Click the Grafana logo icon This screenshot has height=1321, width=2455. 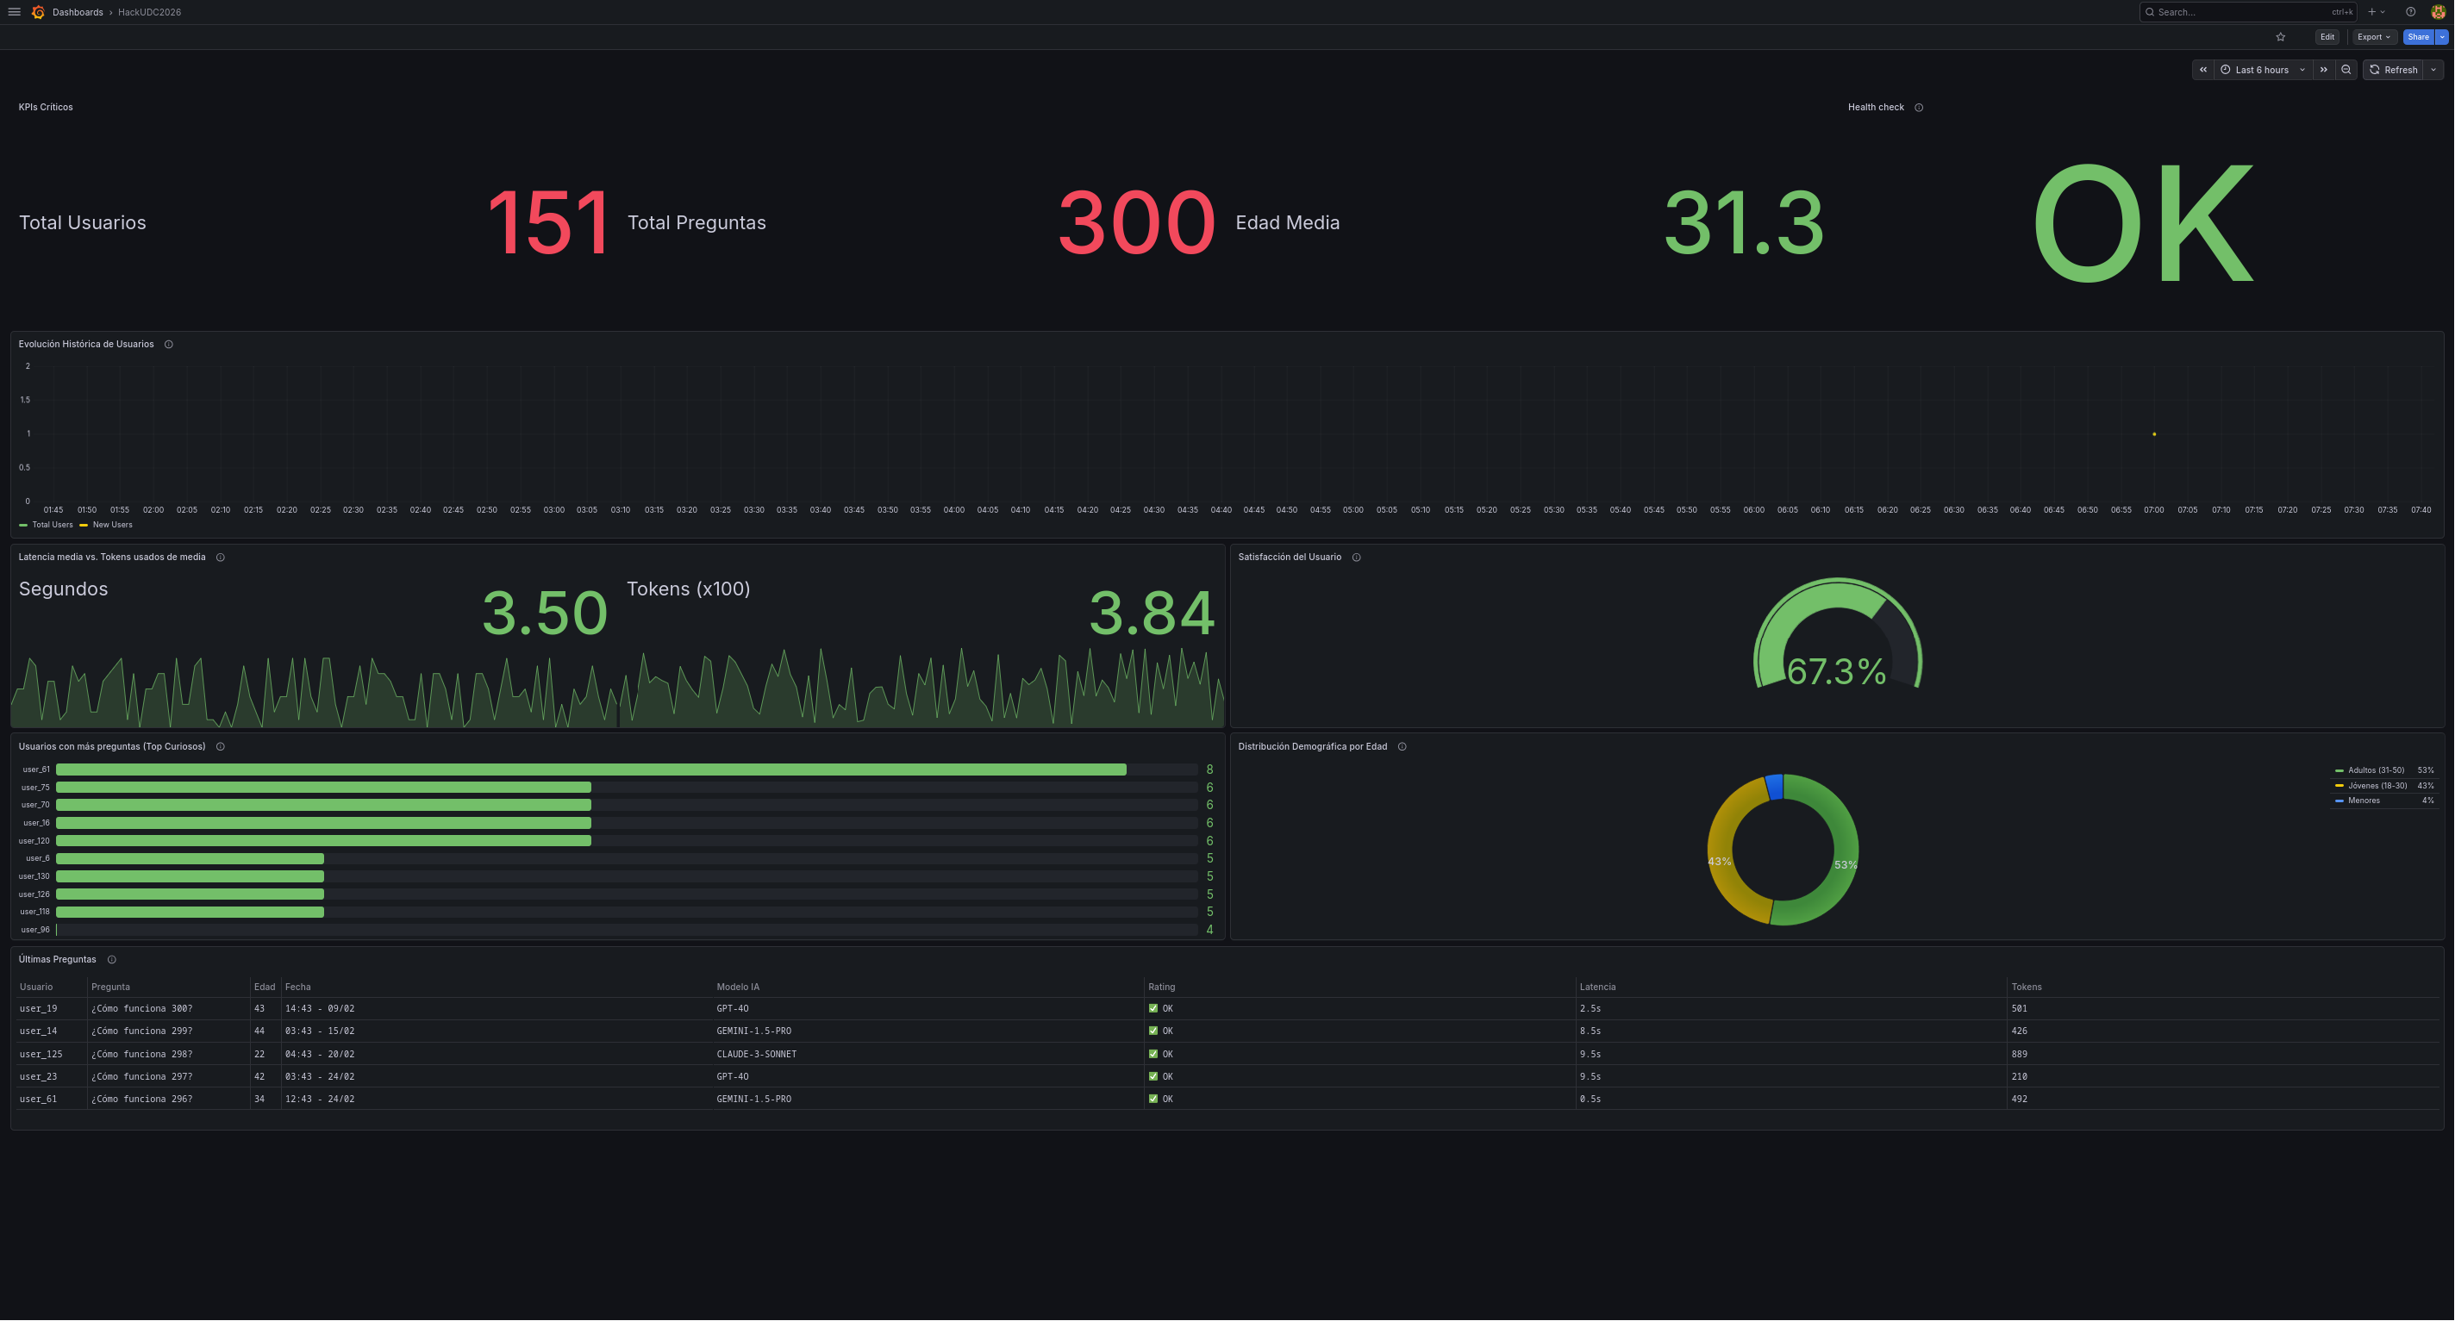click(38, 12)
